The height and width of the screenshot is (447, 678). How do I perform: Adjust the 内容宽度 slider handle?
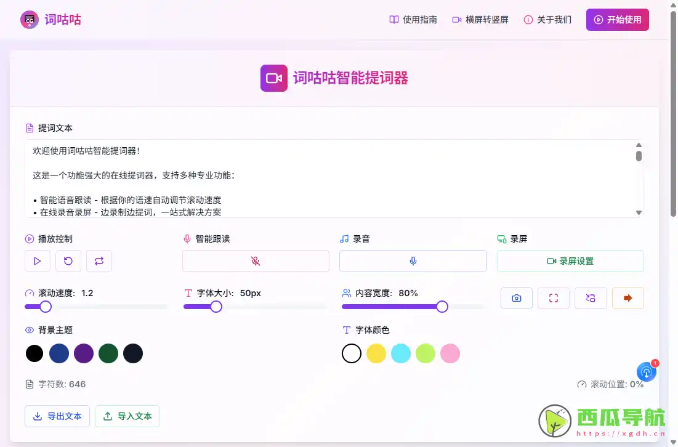442,307
